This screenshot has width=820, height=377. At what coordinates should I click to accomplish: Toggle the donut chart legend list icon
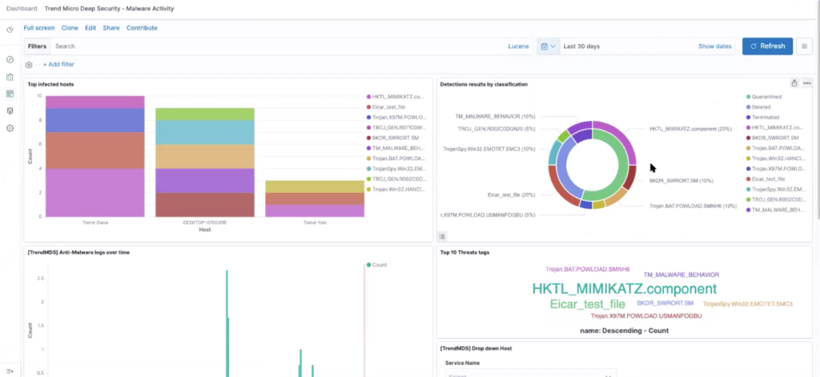click(x=441, y=236)
